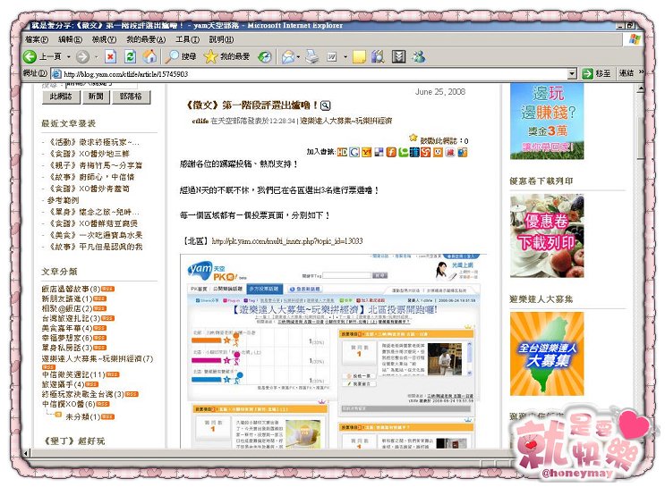The height and width of the screenshot is (487, 665).
Task: Click RSS badge next to 美食嘉年華(4)
Action: tap(99, 328)
